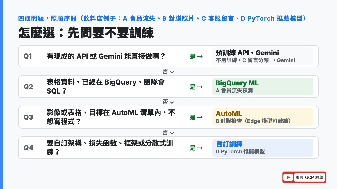Viewport: 337px width, 189px height.
Task: Click the note 不用訓練。C 留言分類 → Gemini
Action: click(x=255, y=60)
